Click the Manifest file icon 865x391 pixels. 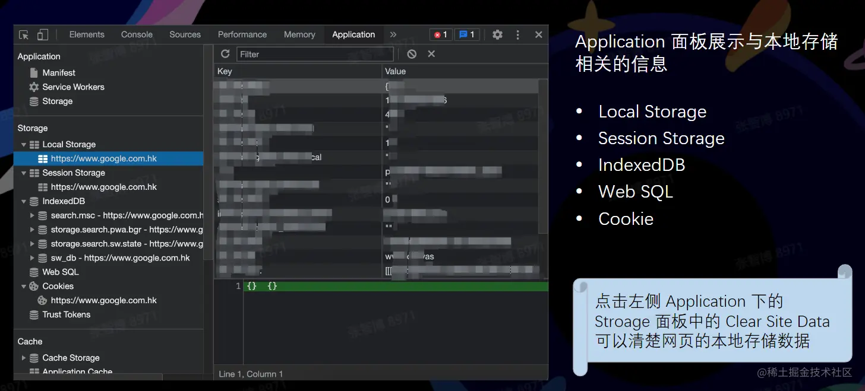pyautogui.click(x=34, y=72)
